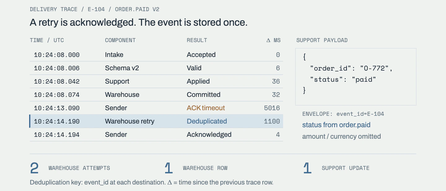Select timestamp 10:24:14.190
The width and height of the screenshot is (446, 191).
(x=57, y=121)
